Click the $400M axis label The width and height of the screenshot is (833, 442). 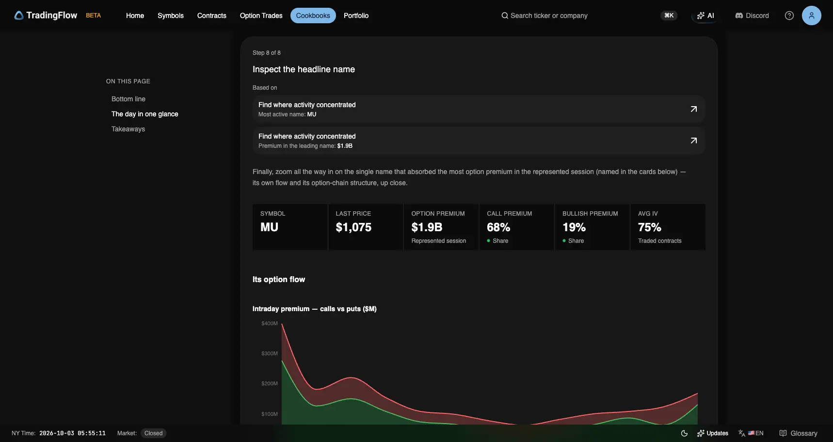point(270,323)
